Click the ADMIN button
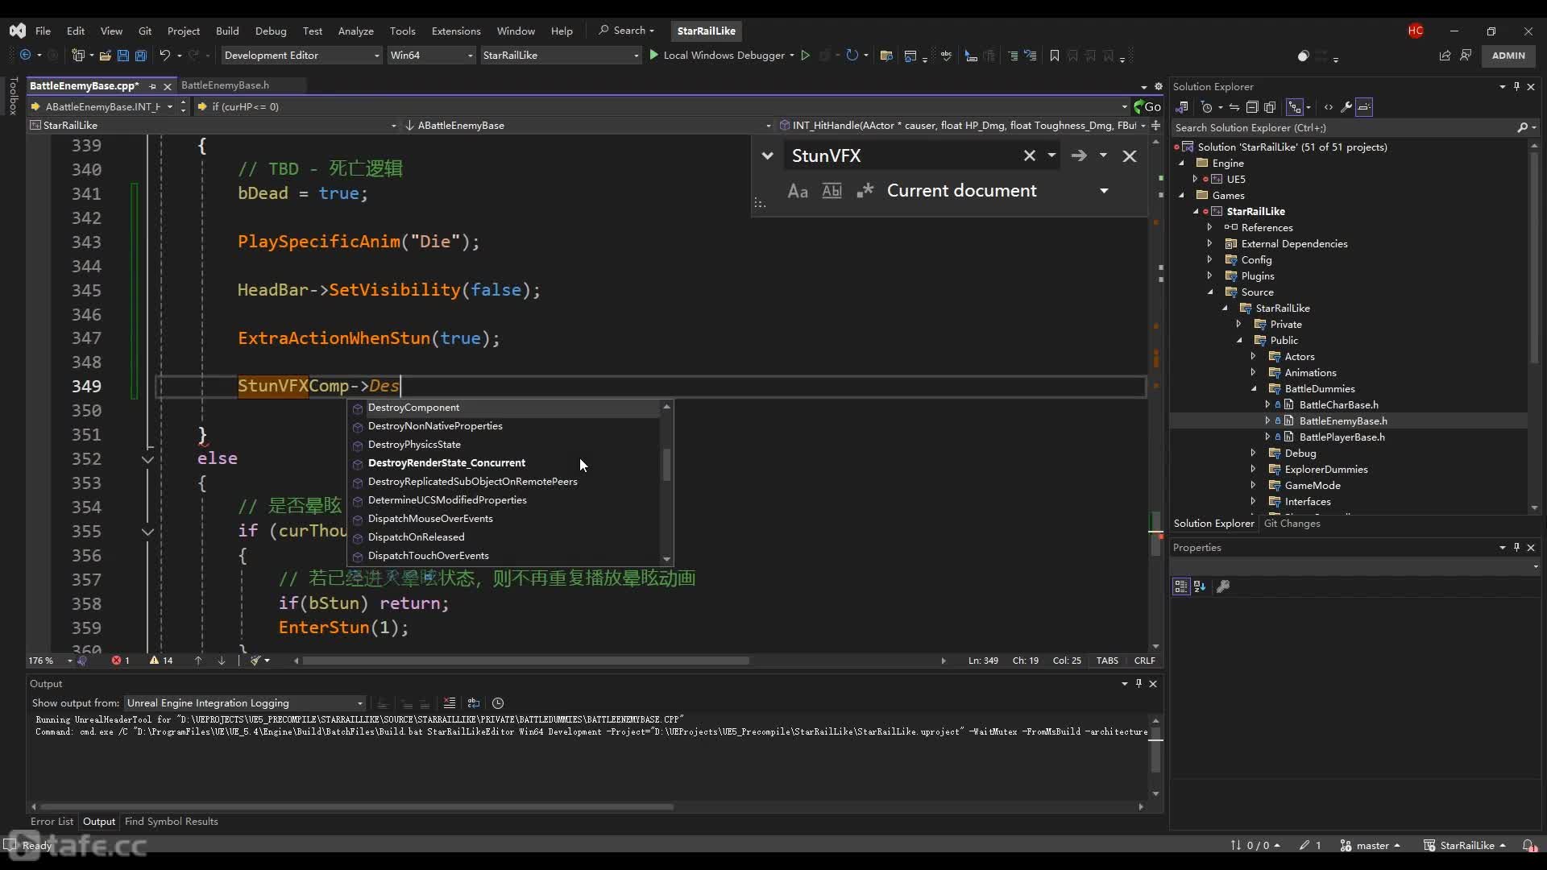The image size is (1547, 870). point(1508,56)
